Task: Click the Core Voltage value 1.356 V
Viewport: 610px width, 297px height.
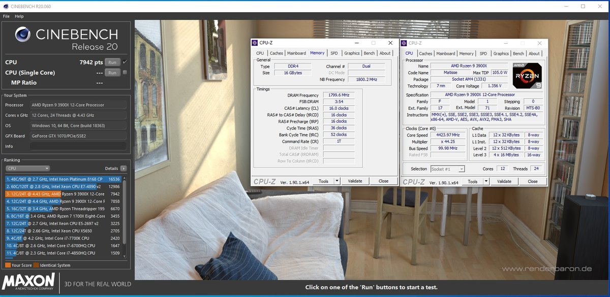Action: [495, 86]
